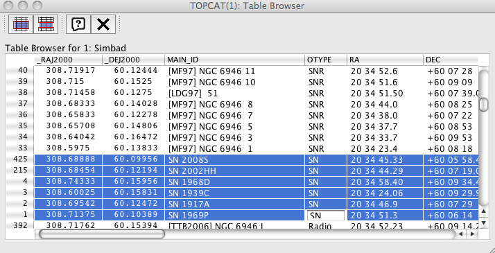Click the cell [MF97] NGC 6946 8
This screenshot has width=495, height=253.
pos(234,105)
